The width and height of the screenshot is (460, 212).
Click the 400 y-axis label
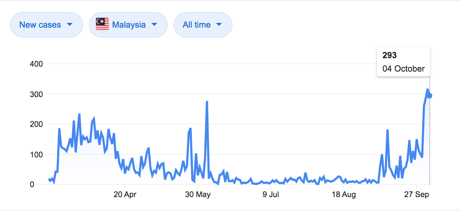pyautogui.click(x=37, y=64)
